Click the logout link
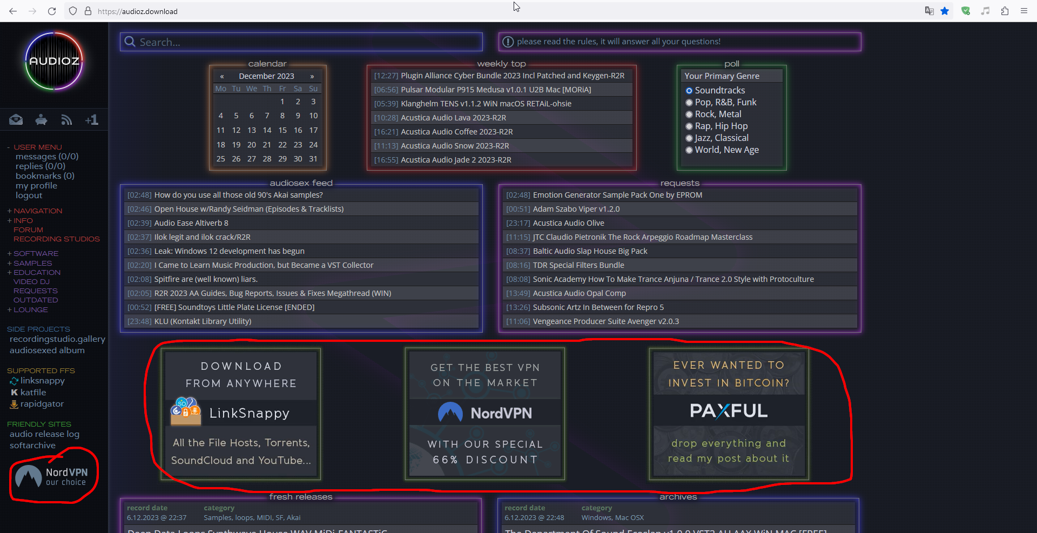This screenshot has height=533, width=1037. pos(29,195)
